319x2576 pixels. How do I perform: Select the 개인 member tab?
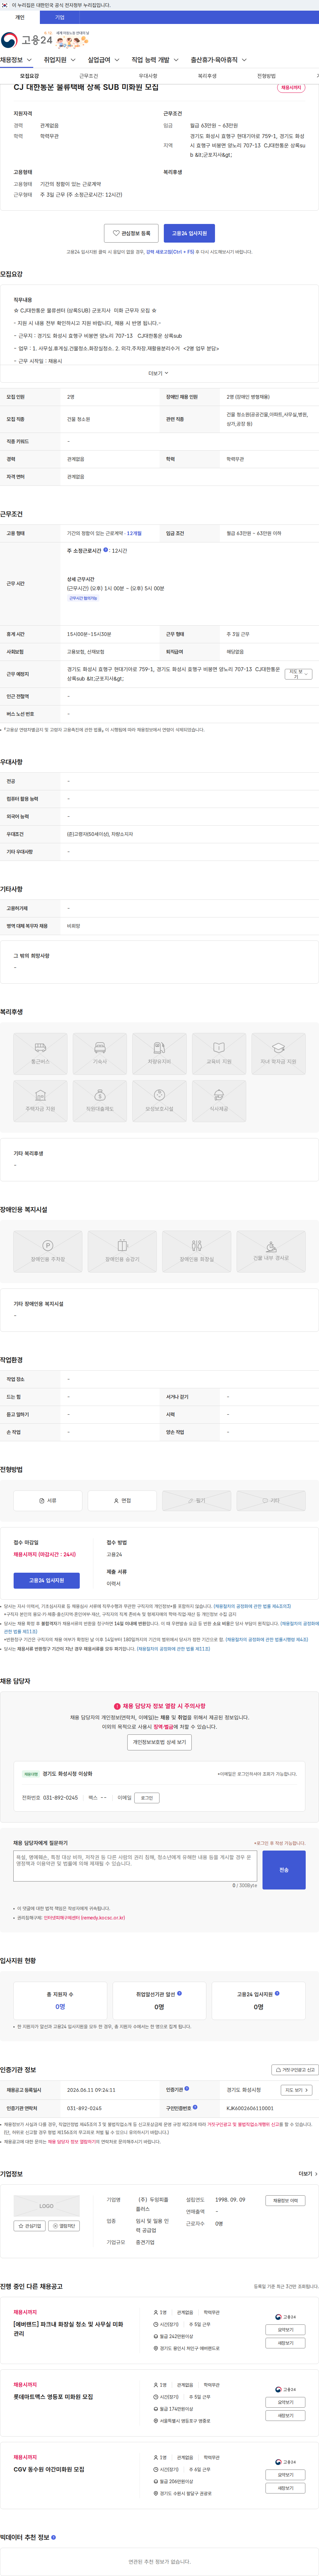20,17
